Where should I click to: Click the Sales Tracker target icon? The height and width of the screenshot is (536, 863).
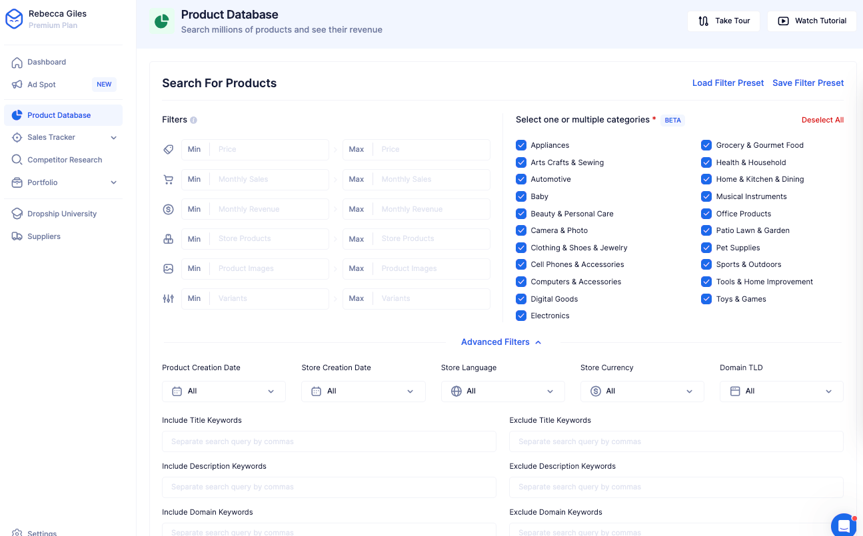(x=17, y=137)
